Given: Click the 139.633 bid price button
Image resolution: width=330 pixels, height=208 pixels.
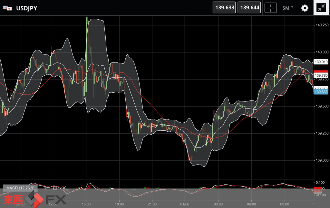Looking at the screenshot, I should point(224,8).
